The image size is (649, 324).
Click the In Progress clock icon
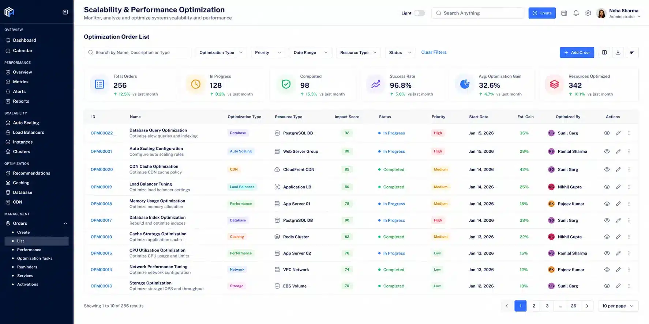[196, 84]
